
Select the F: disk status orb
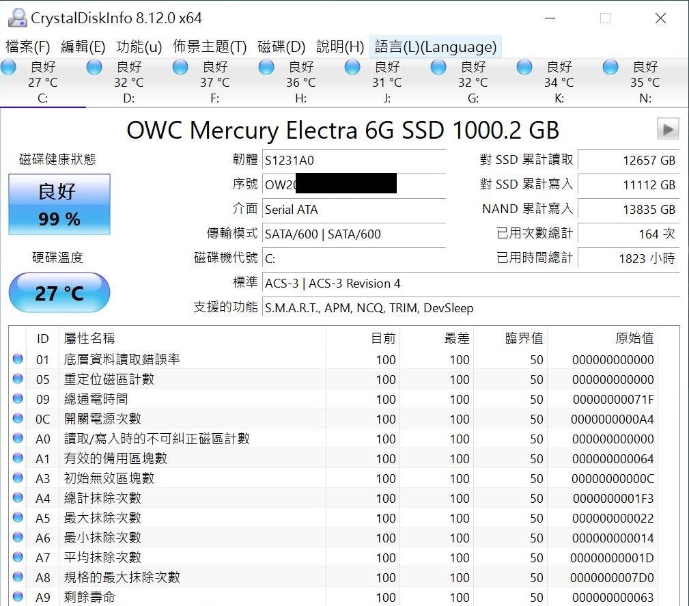[x=180, y=67]
